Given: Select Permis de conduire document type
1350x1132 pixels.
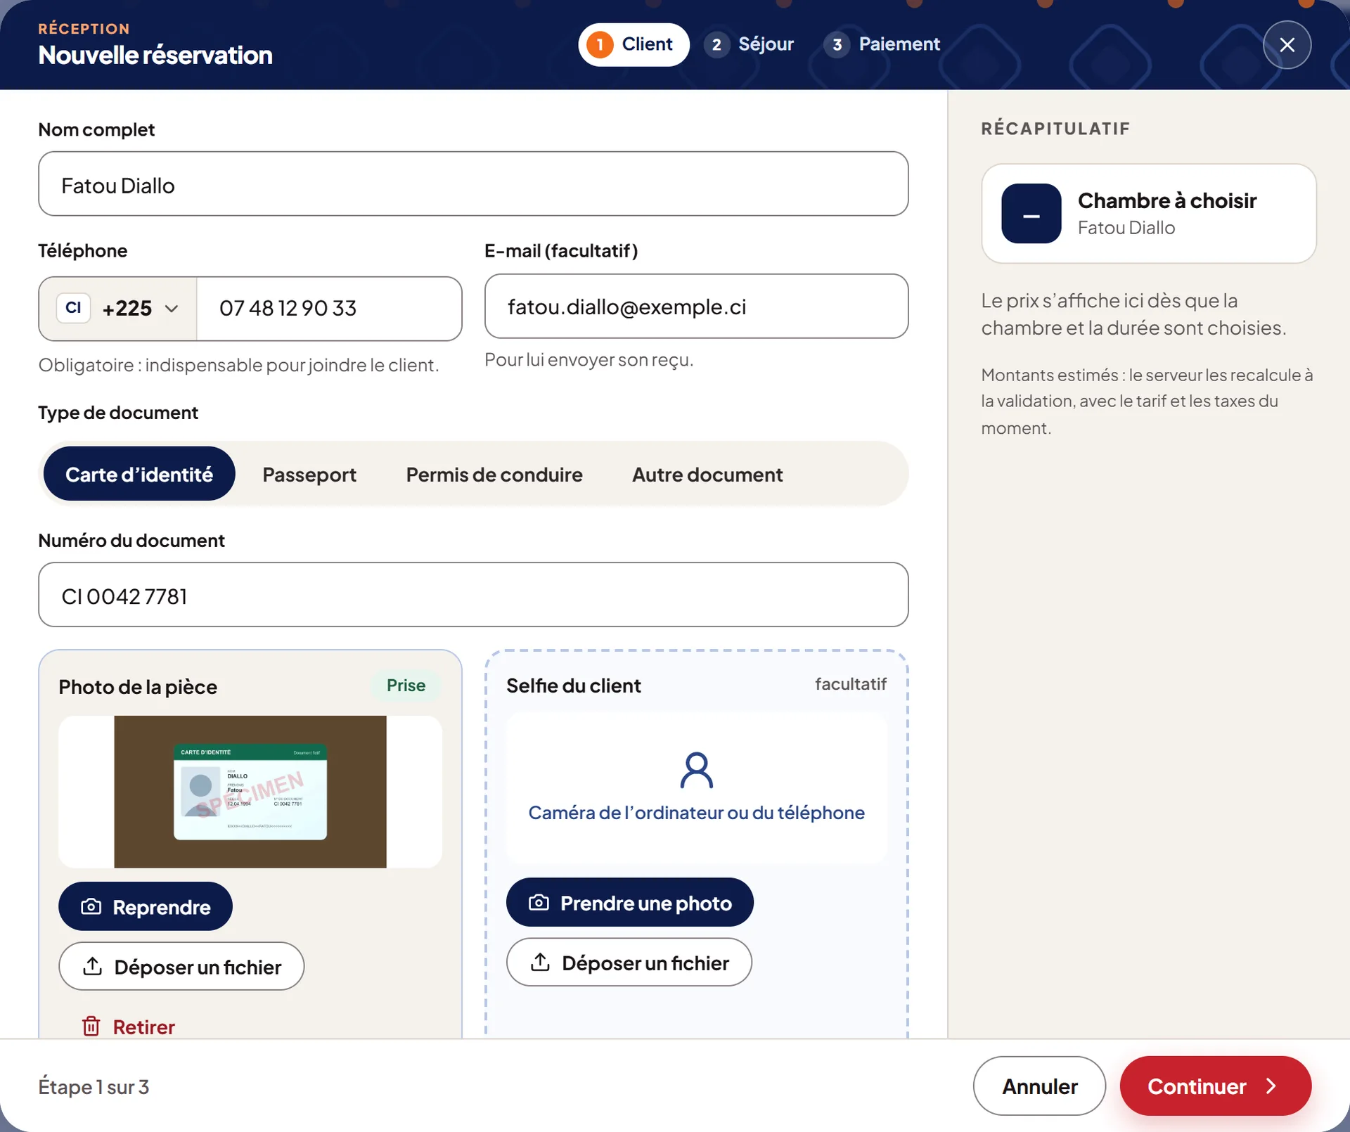Looking at the screenshot, I should click(494, 475).
